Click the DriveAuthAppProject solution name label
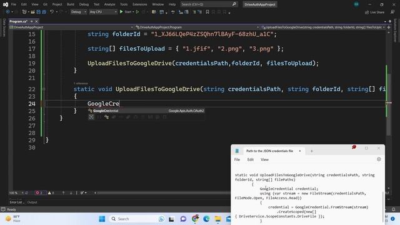400x225 pixels. tap(260, 4)
